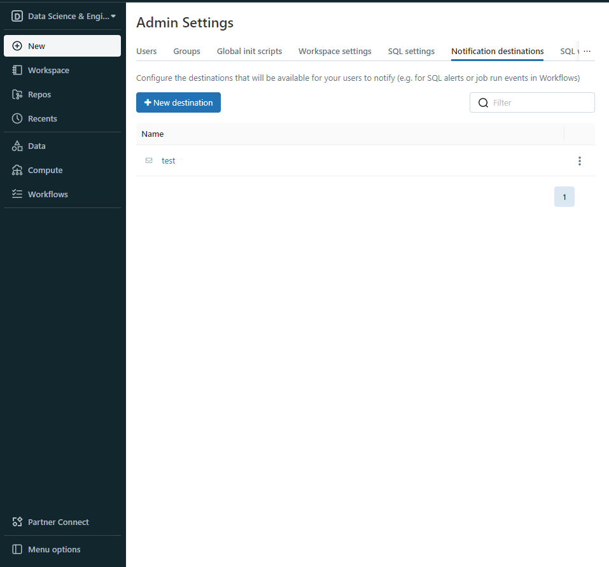Open the Workspace settings tab

(335, 51)
